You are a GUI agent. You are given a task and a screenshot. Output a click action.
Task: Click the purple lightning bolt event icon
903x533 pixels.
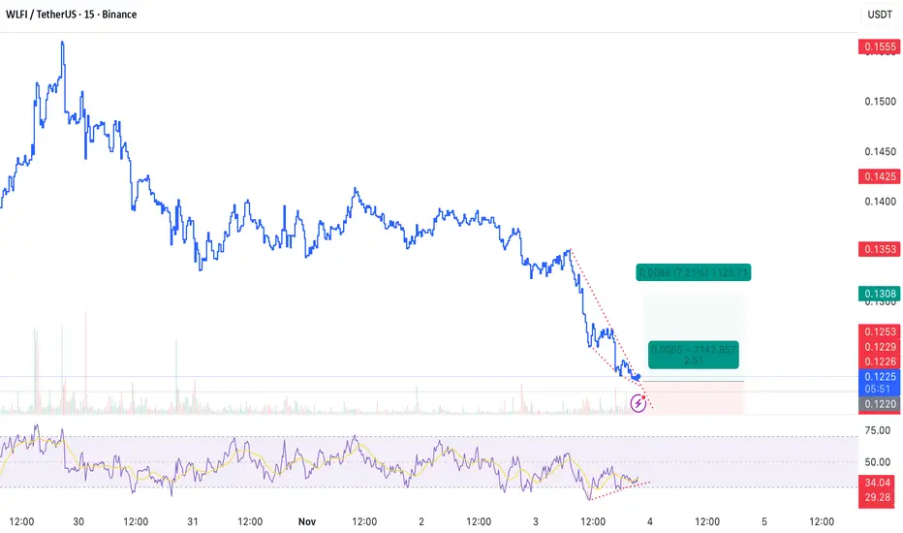638,403
